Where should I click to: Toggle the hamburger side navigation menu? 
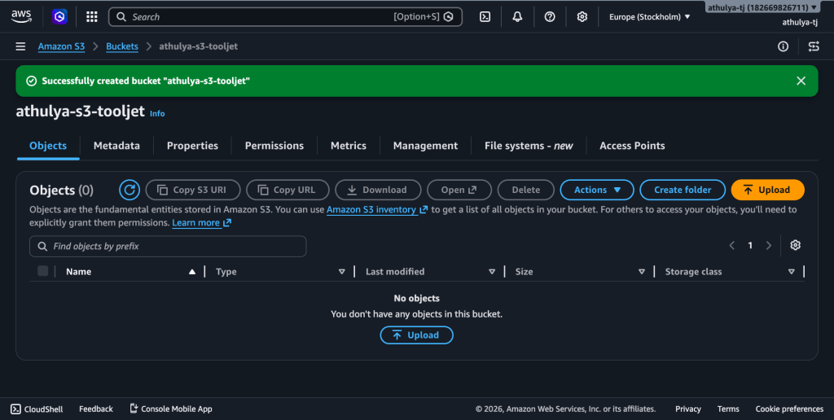[20, 46]
